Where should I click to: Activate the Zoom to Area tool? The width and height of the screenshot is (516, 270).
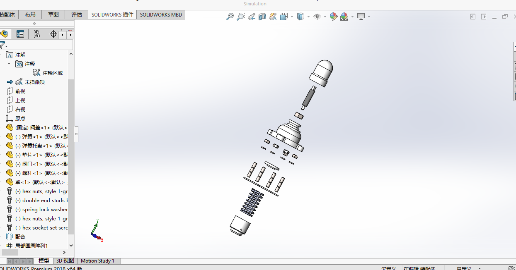(x=241, y=17)
